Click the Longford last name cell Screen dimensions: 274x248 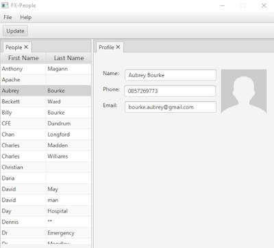tap(68, 135)
